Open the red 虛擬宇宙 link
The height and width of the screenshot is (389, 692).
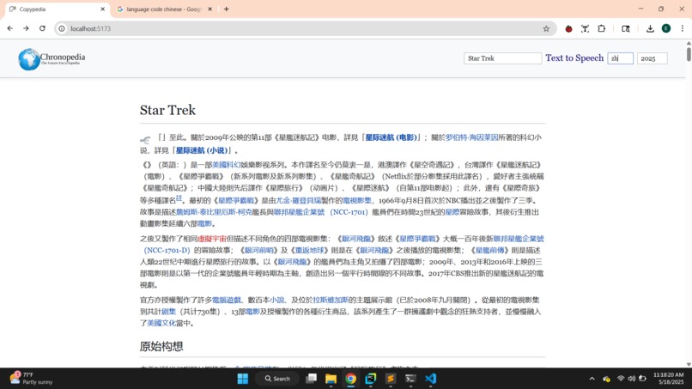point(212,239)
